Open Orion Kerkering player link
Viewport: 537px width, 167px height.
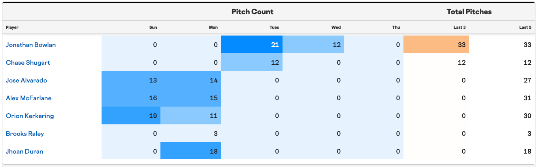point(30,116)
